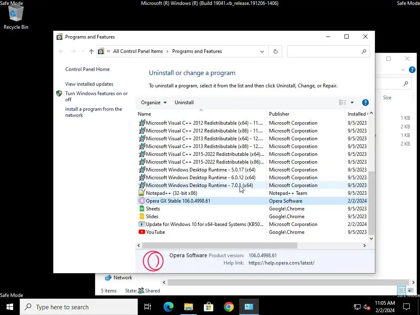Click the All Control Panel Items breadcrumb

click(x=138, y=51)
